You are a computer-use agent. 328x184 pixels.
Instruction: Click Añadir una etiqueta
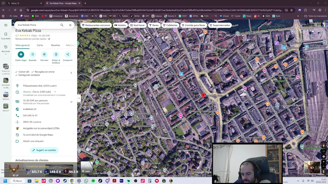pos(33,141)
